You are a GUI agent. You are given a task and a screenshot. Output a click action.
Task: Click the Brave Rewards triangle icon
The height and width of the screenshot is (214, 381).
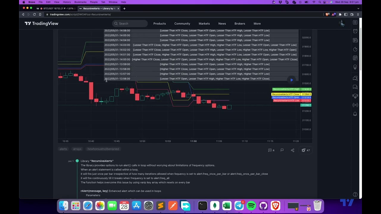[333, 14]
